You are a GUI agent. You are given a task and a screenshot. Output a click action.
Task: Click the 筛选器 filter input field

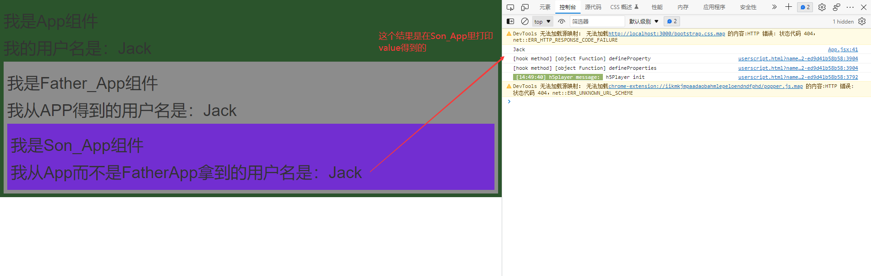pyautogui.click(x=597, y=21)
